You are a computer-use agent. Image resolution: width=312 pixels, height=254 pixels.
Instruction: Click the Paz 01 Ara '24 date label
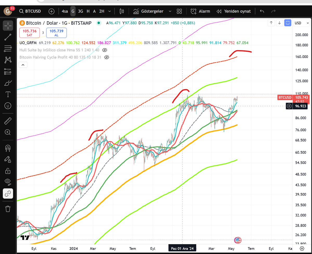[183, 249]
